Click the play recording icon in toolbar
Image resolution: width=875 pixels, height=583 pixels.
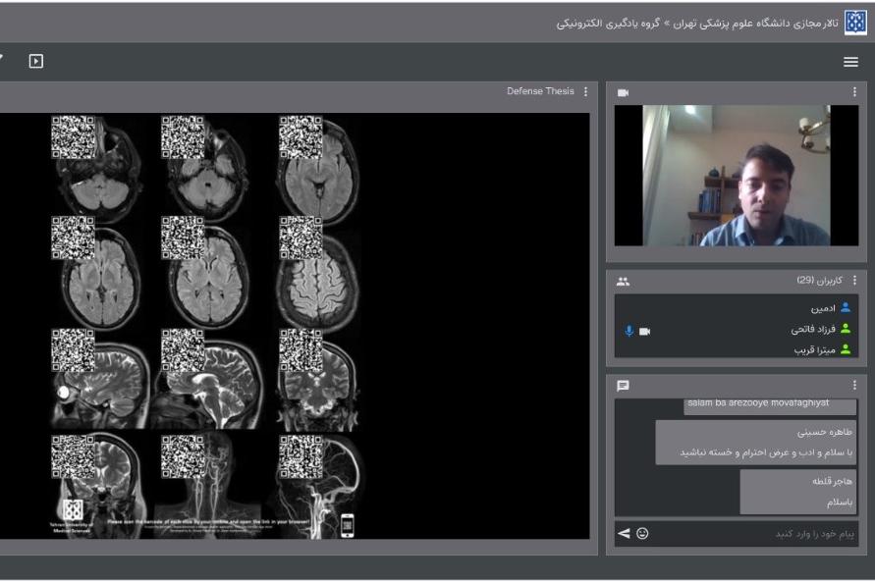35,61
